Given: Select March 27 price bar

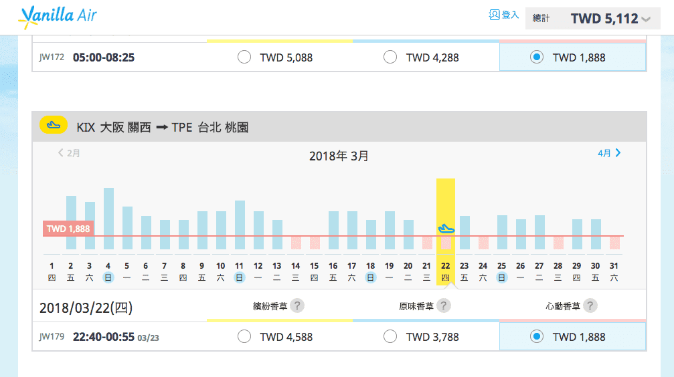Looking at the screenshot, I should point(540,233).
